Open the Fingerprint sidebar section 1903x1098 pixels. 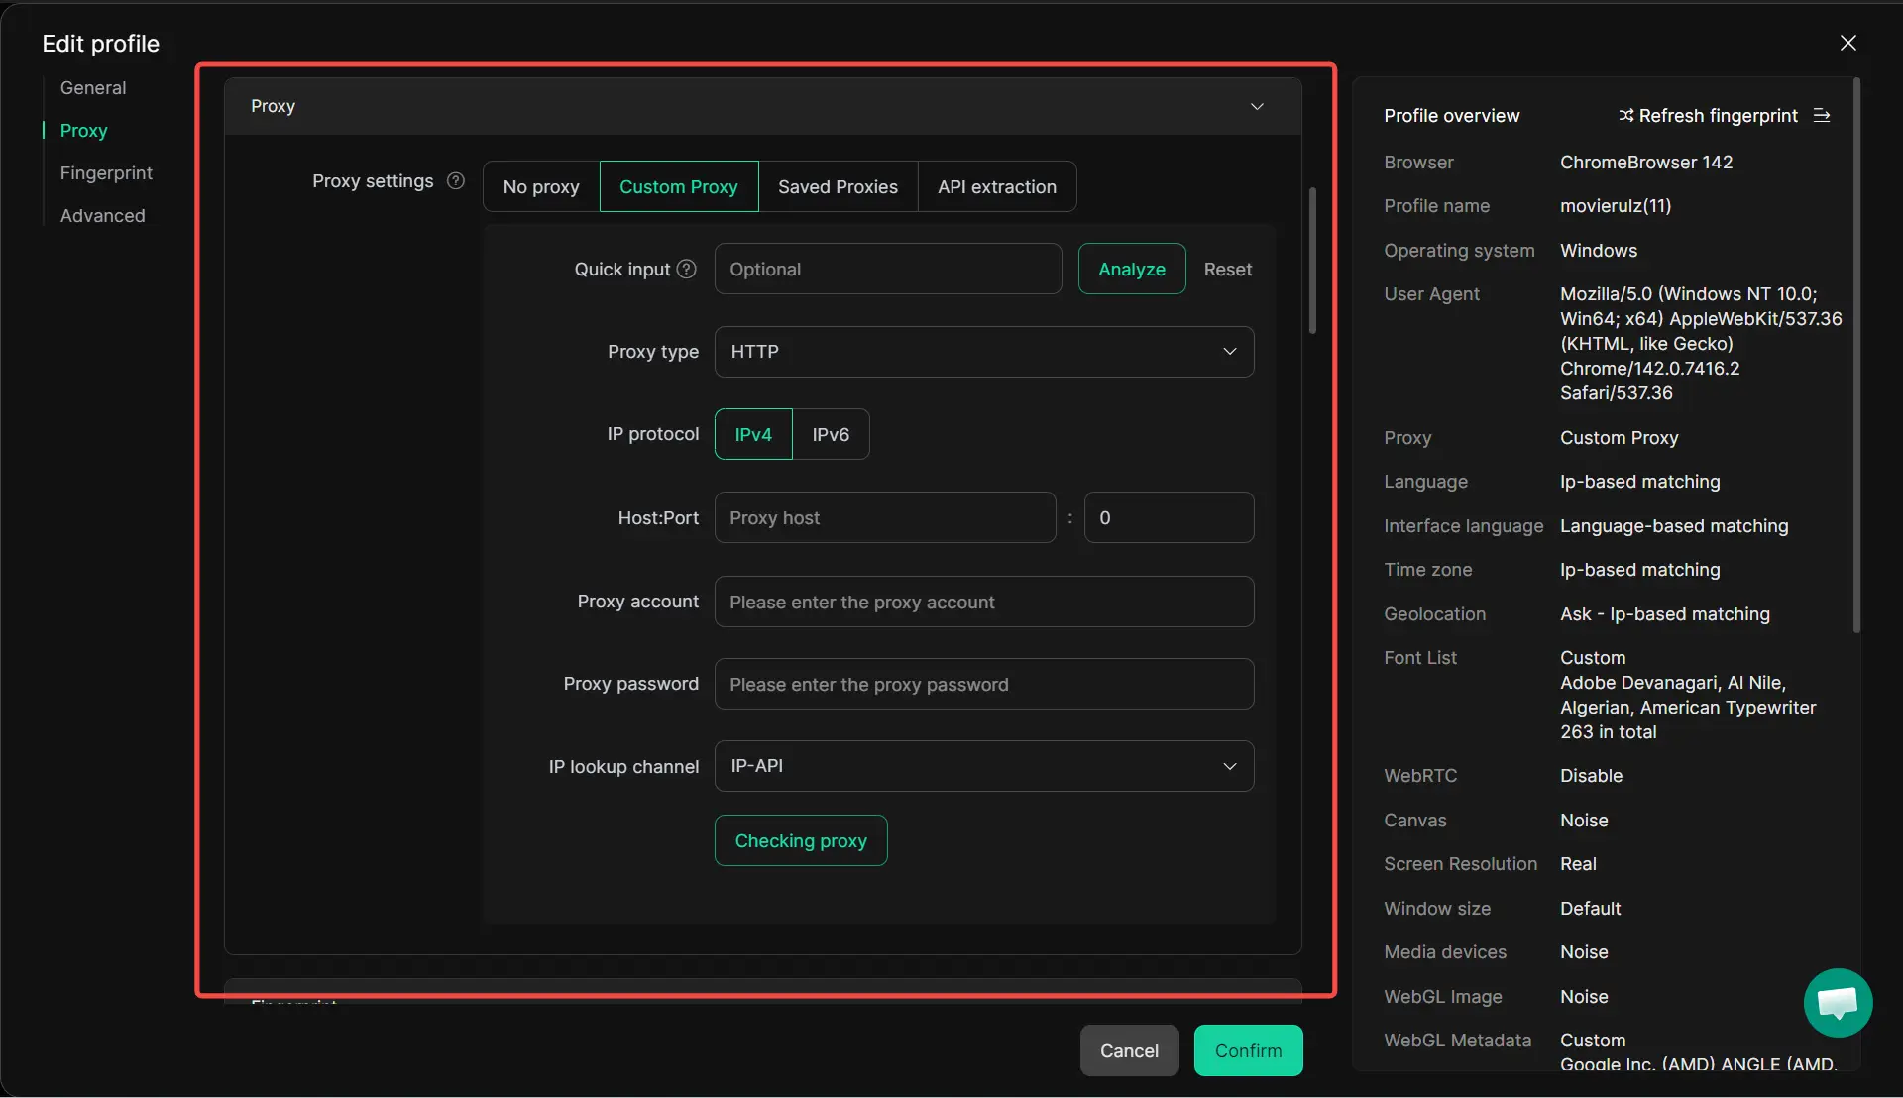point(106,173)
